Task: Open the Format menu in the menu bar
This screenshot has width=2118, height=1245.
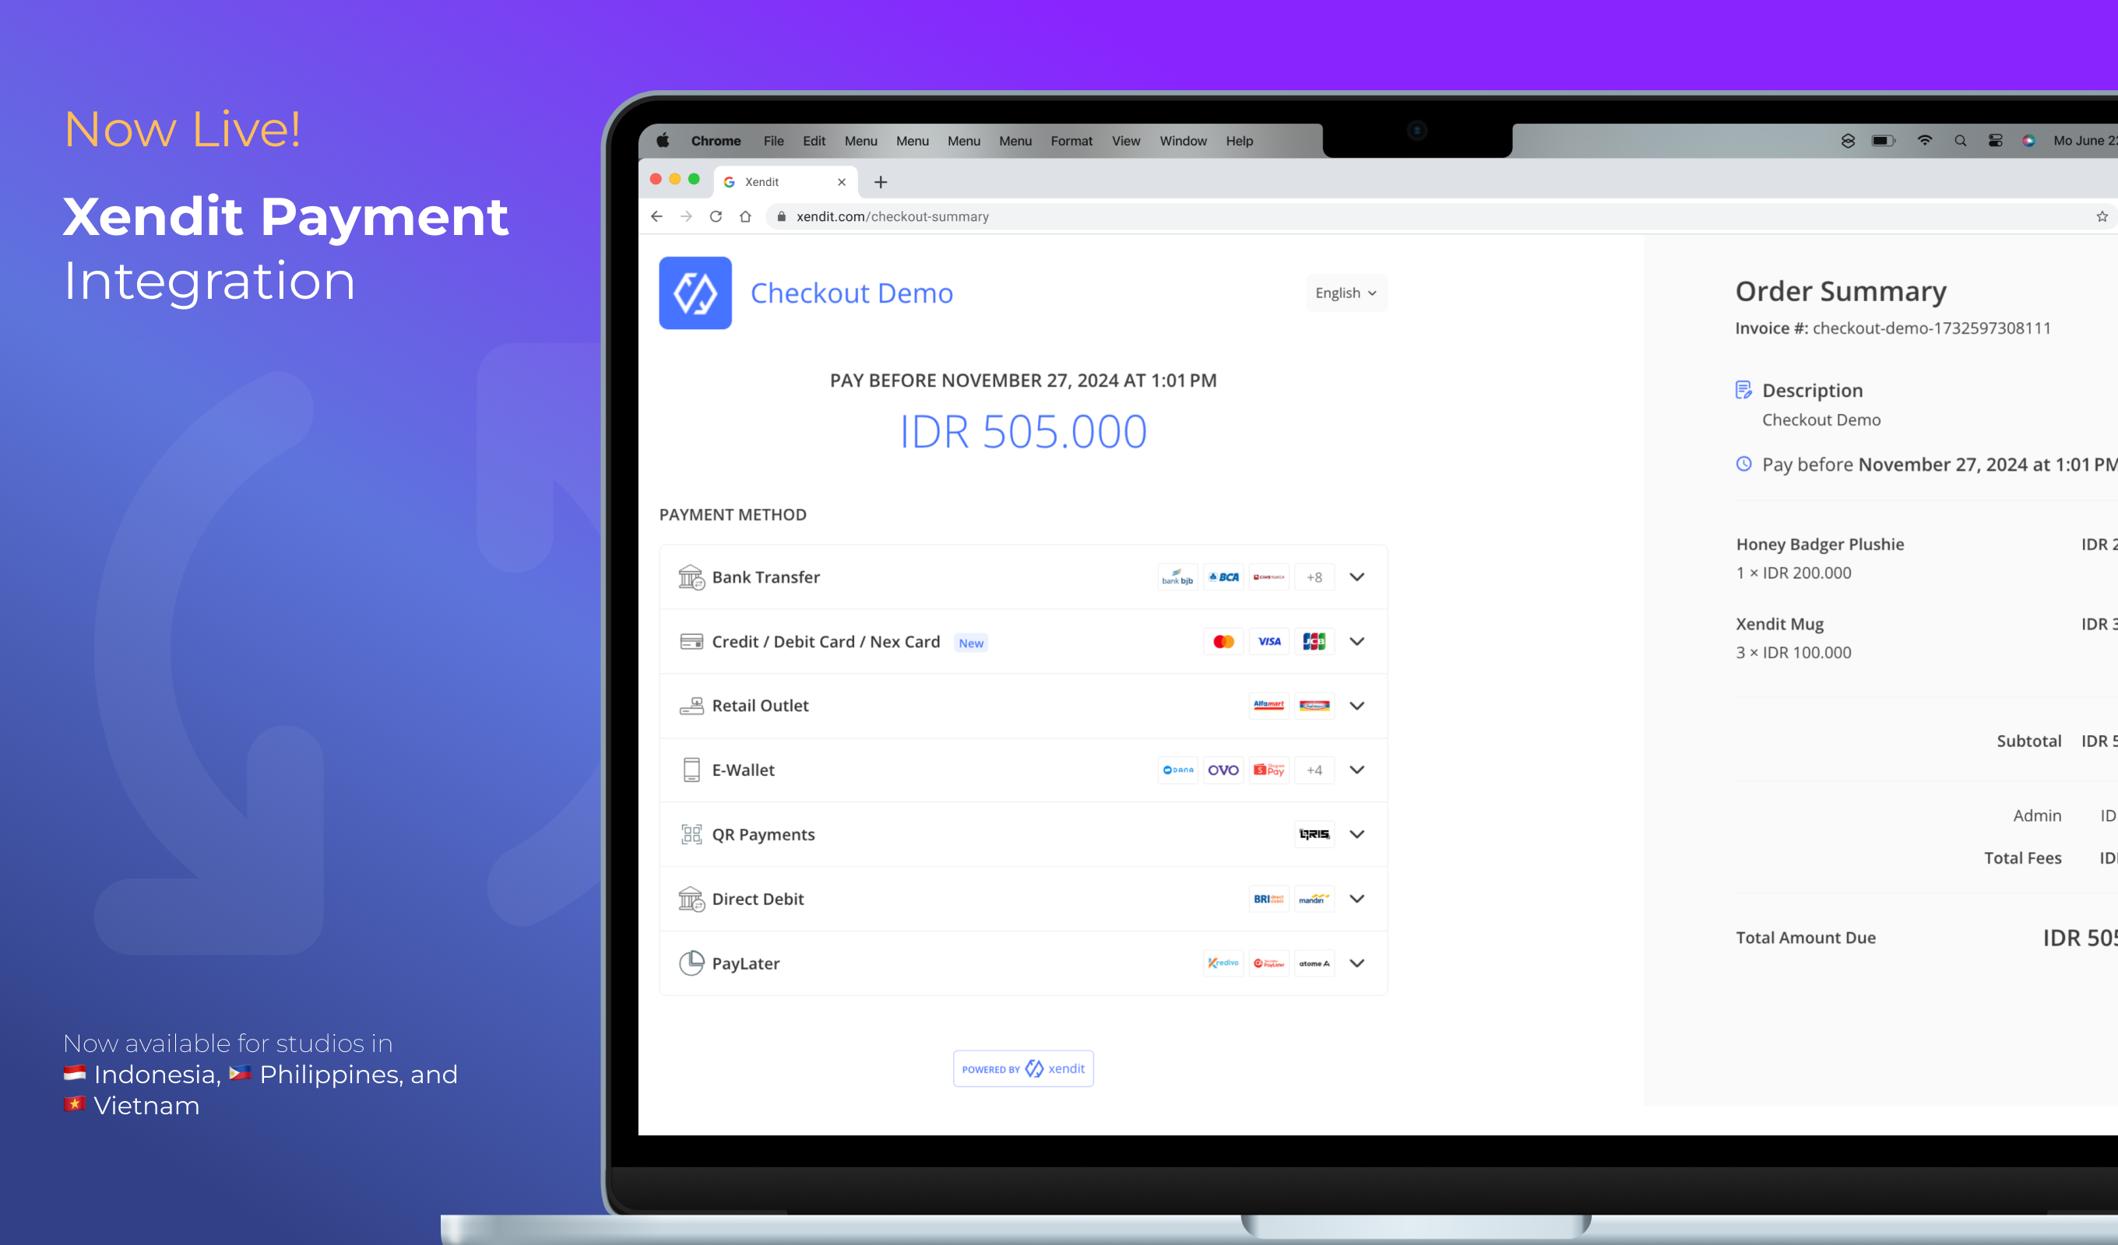Action: coord(1071,141)
